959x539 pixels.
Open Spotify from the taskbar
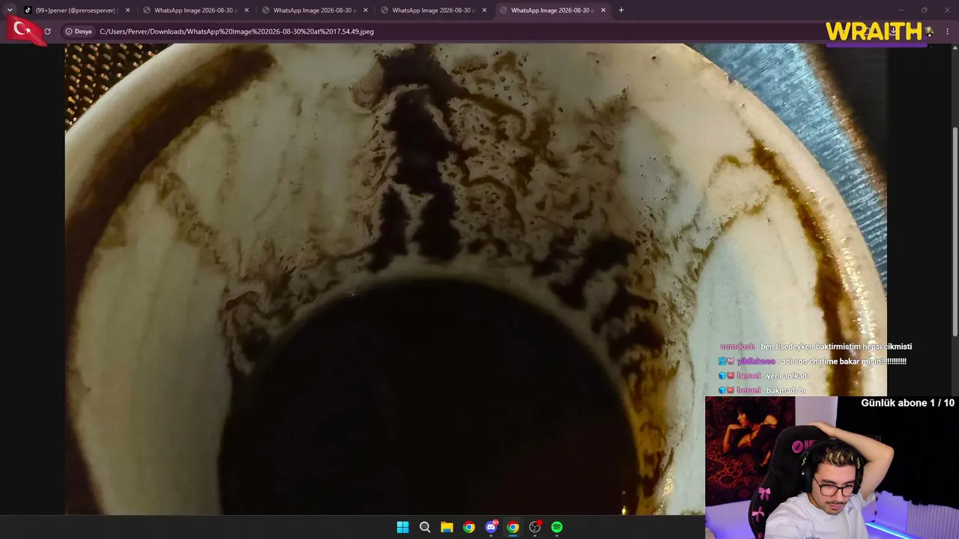coord(557,527)
